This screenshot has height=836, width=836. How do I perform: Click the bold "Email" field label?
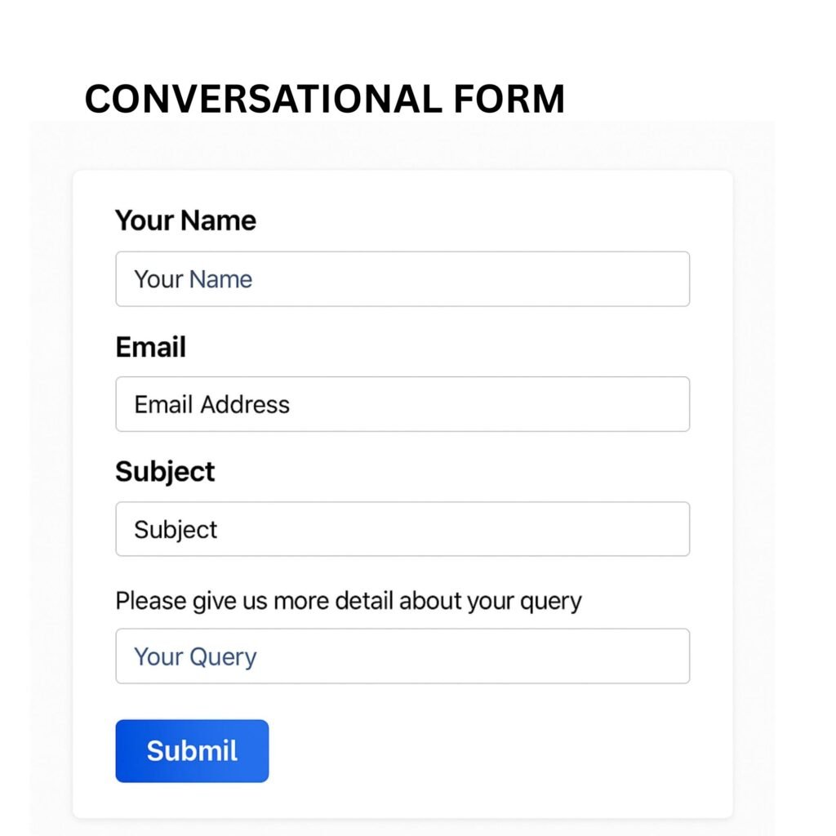[x=151, y=347]
